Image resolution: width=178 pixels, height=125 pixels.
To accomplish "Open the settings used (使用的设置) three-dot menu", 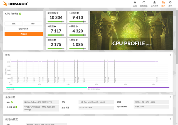I will pos(170,119).
